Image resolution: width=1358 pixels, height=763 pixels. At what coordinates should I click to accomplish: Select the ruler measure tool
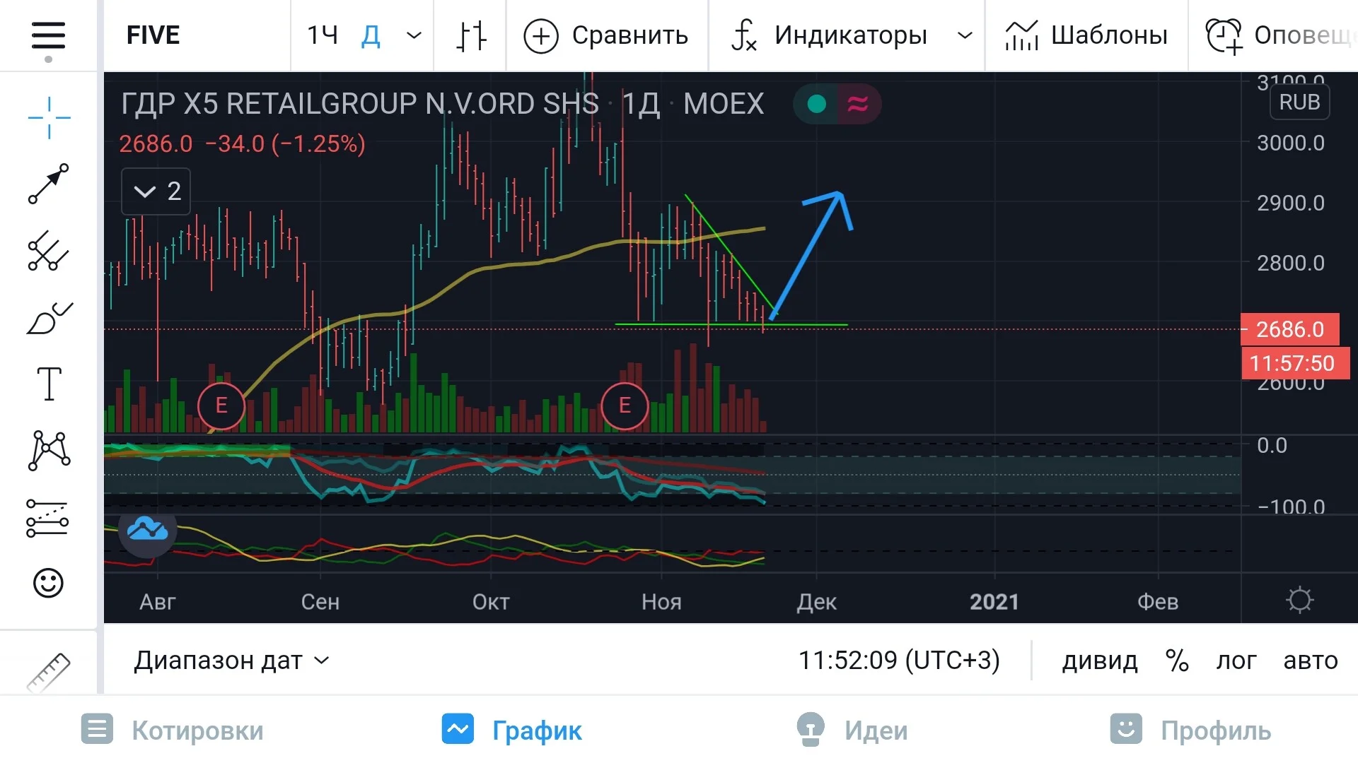pyautogui.click(x=49, y=671)
